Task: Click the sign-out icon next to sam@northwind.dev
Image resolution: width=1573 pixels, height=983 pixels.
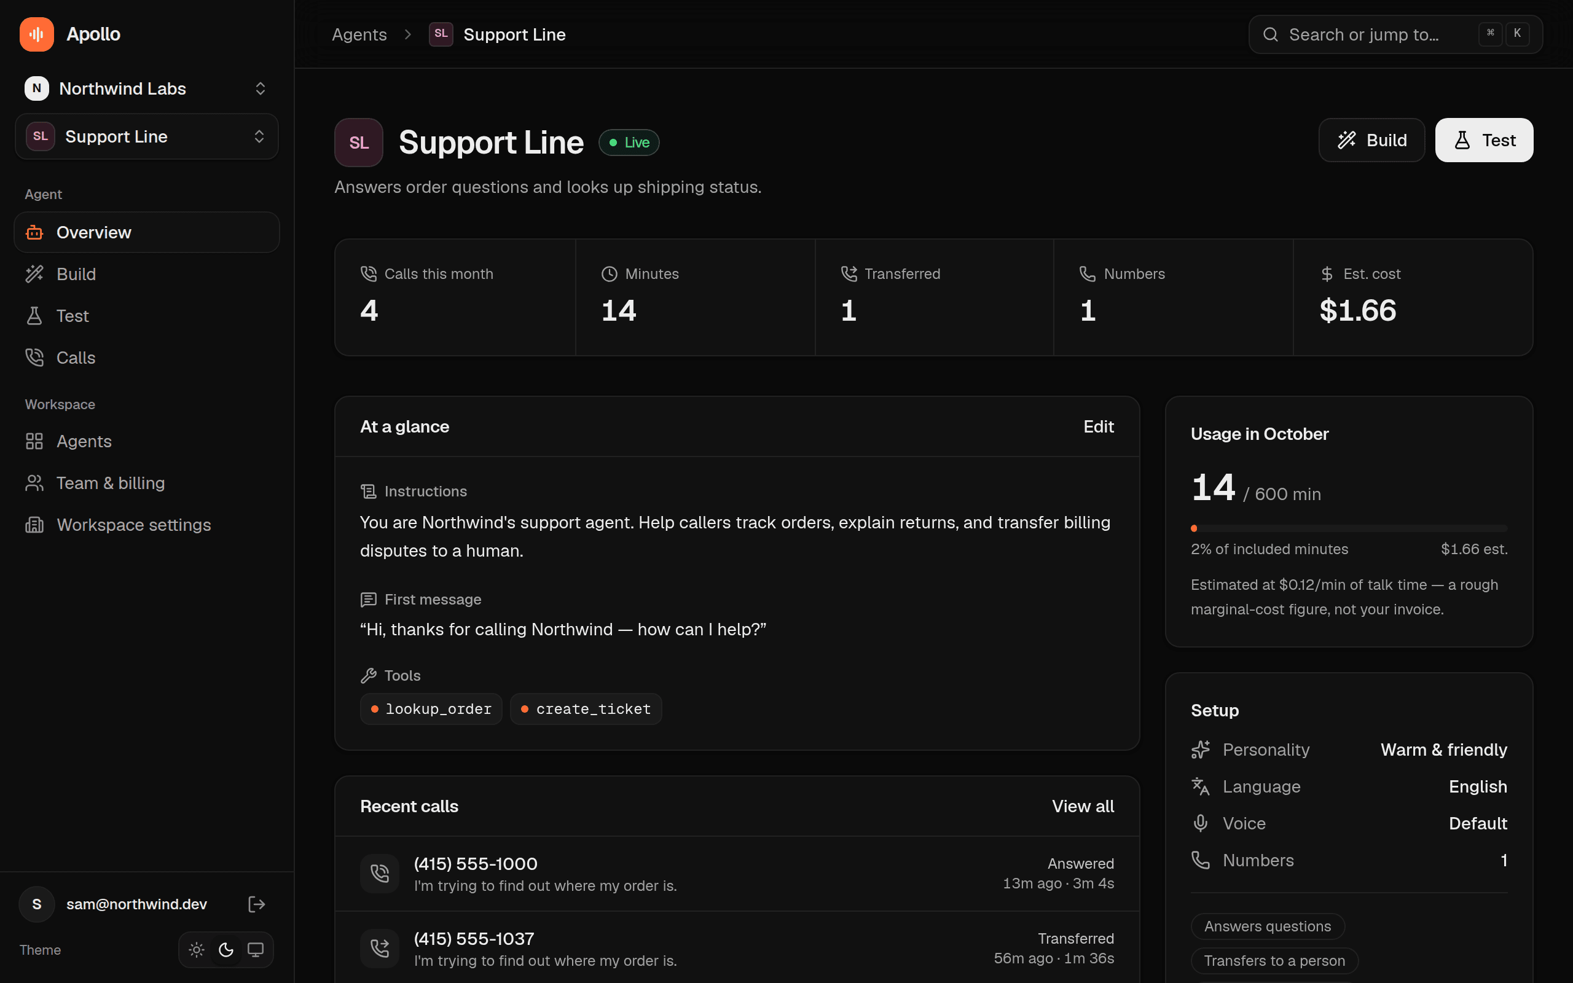Action: pos(257,904)
